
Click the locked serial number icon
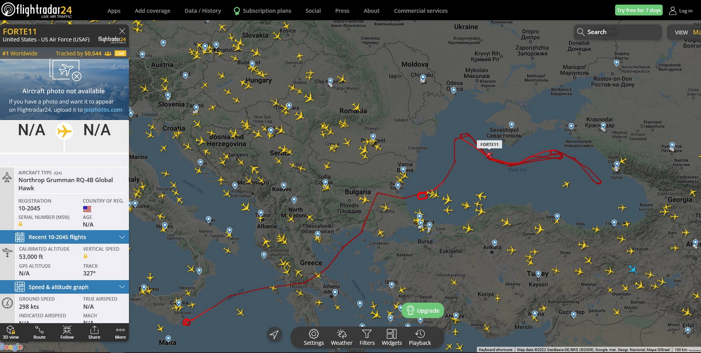[x=21, y=224]
